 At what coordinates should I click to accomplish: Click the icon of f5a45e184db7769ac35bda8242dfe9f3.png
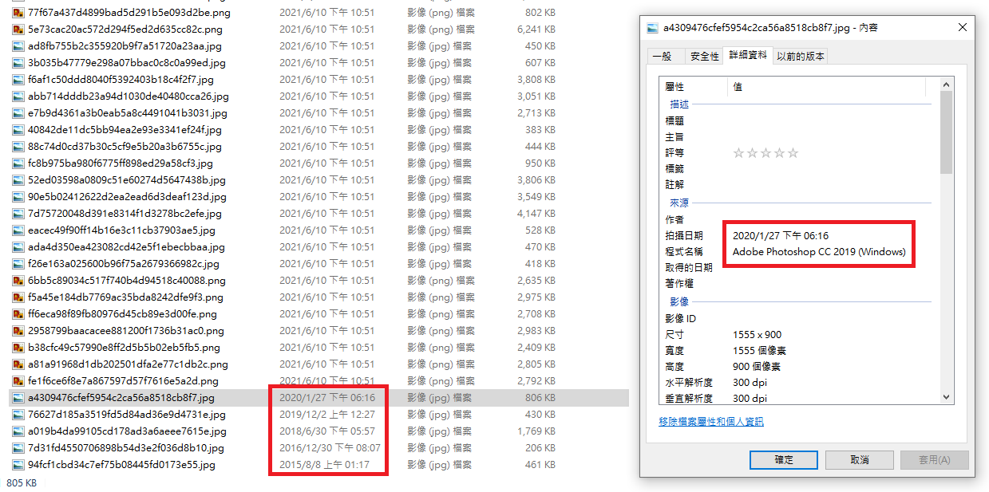(x=18, y=297)
